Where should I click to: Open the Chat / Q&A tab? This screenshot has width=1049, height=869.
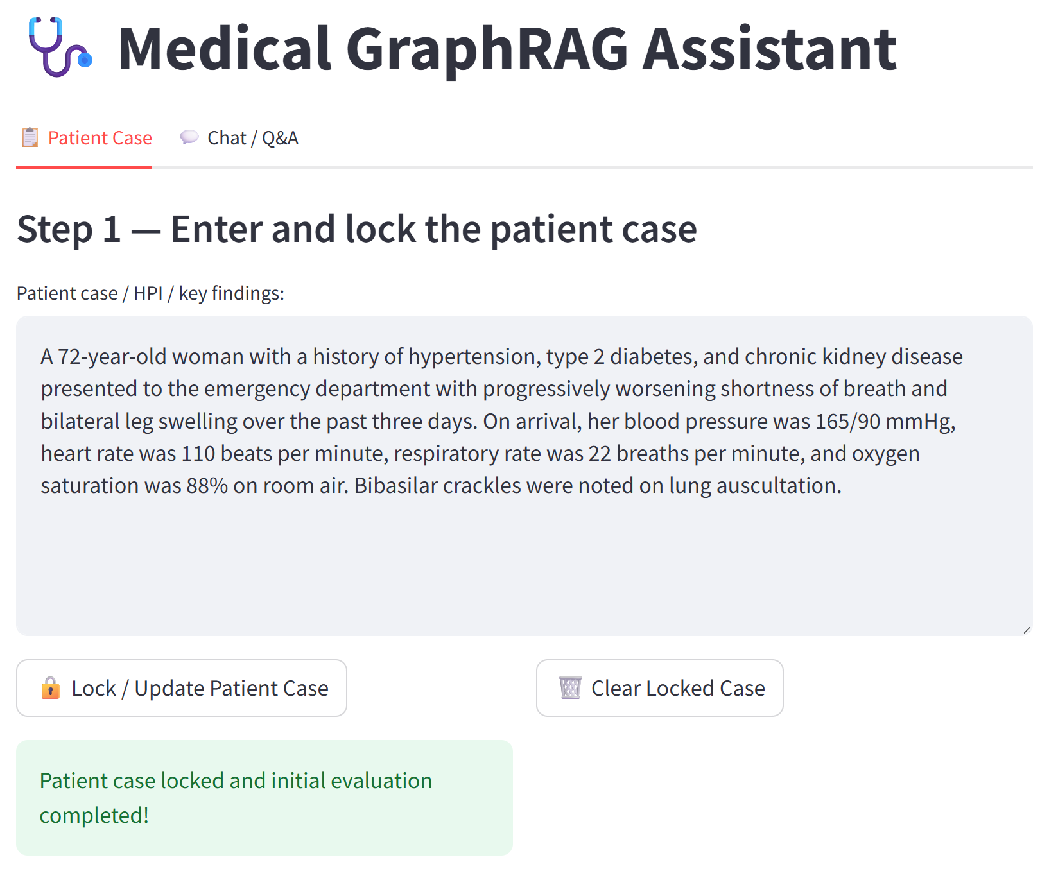[x=252, y=138]
